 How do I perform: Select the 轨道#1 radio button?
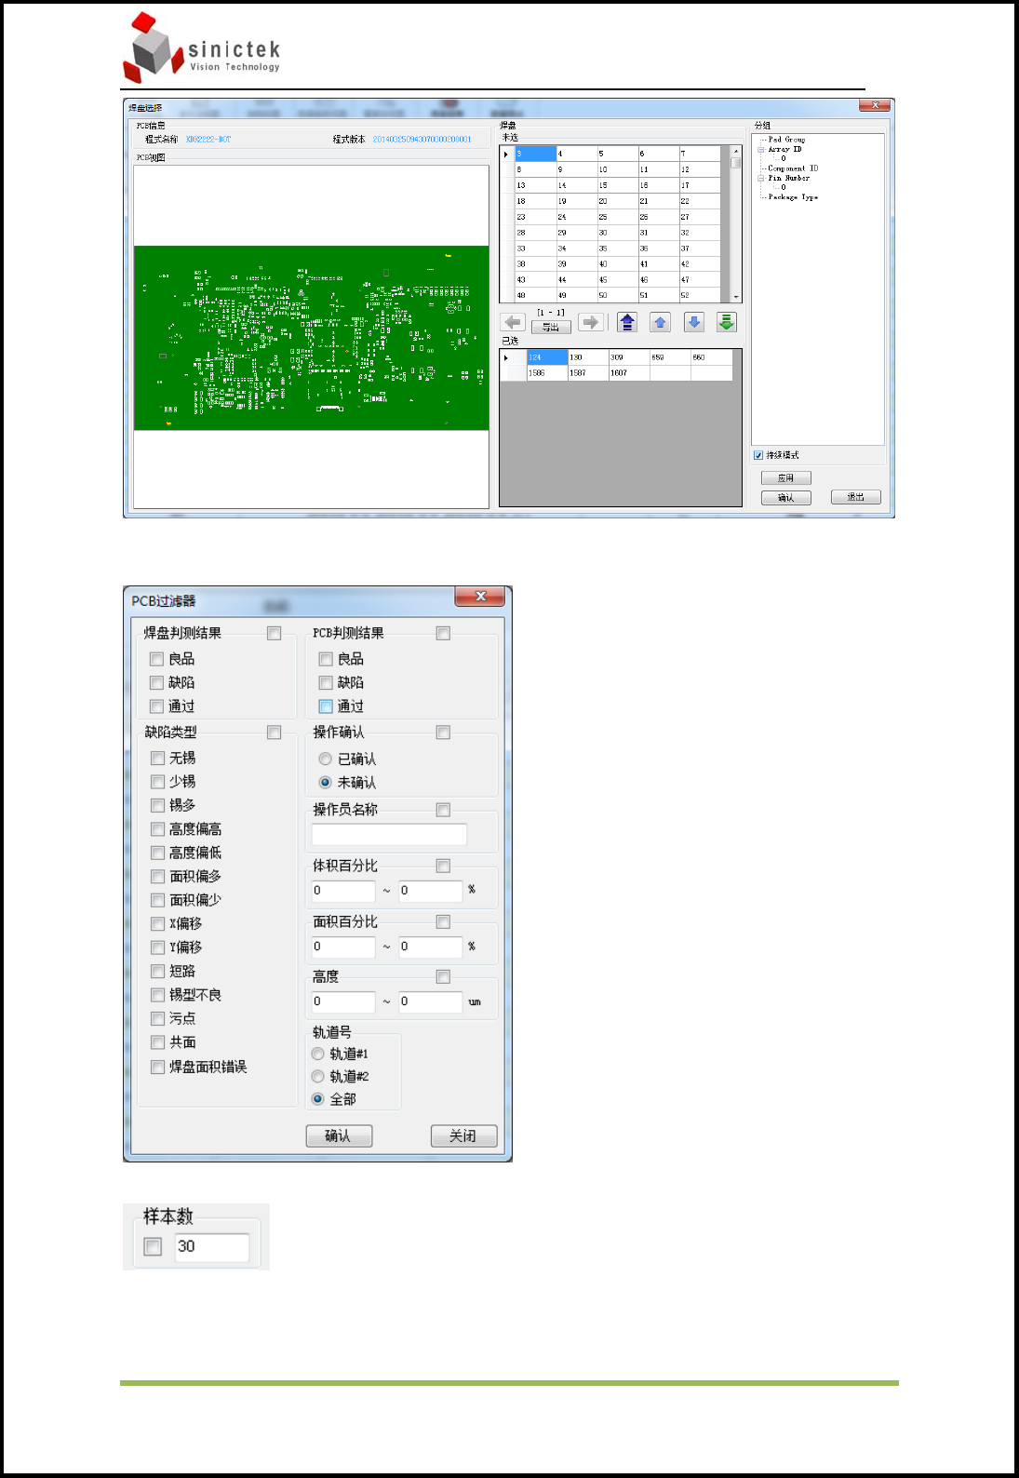(317, 1054)
